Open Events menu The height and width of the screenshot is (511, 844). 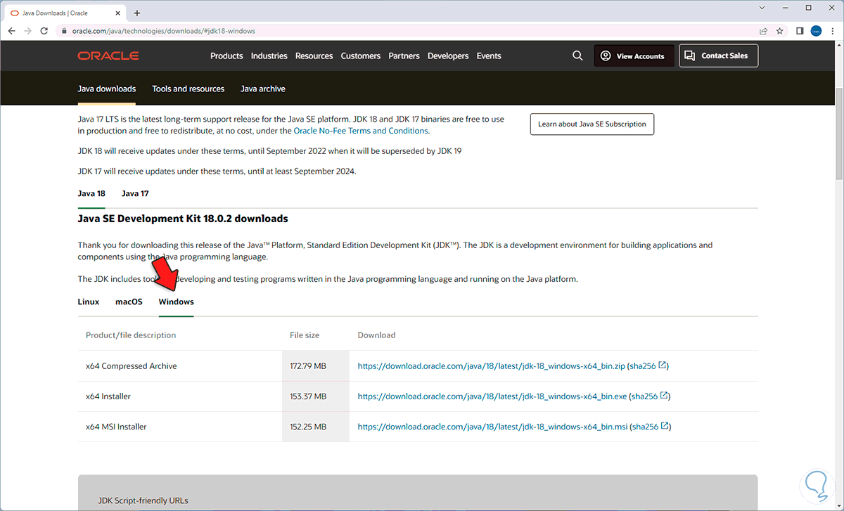click(x=489, y=56)
